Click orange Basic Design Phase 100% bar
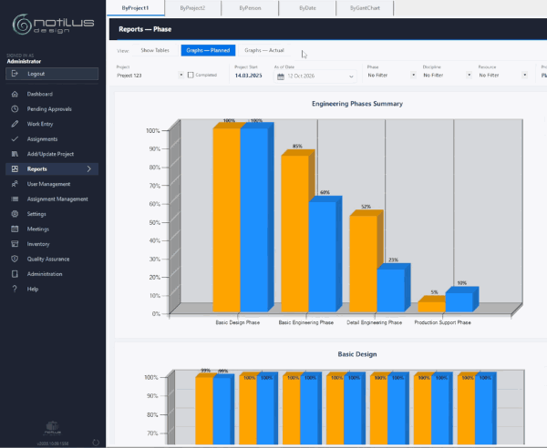Screen dimensions: 547x448 (227, 220)
